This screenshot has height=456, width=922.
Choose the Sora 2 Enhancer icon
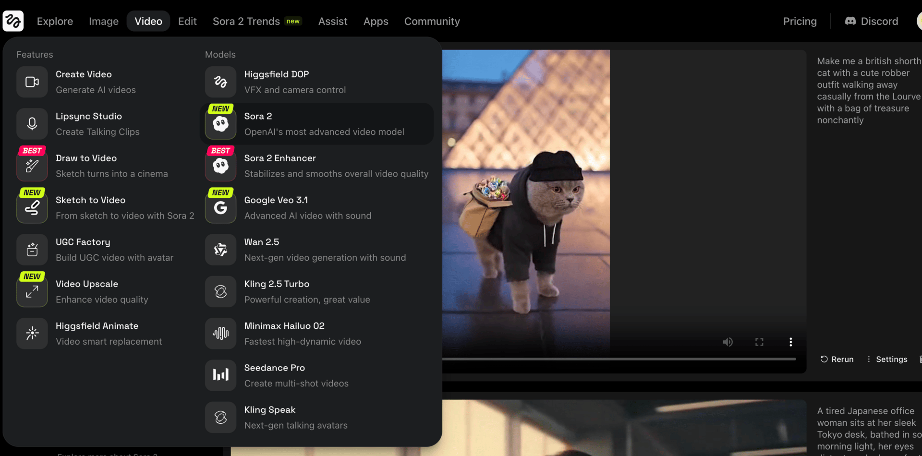click(221, 166)
